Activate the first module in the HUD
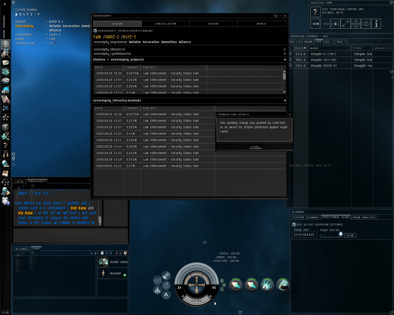 (x=236, y=285)
